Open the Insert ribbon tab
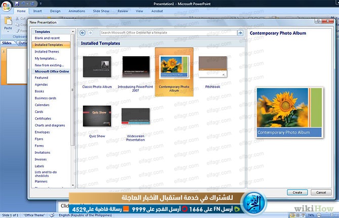The image size is (339, 218). coord(37,11)
